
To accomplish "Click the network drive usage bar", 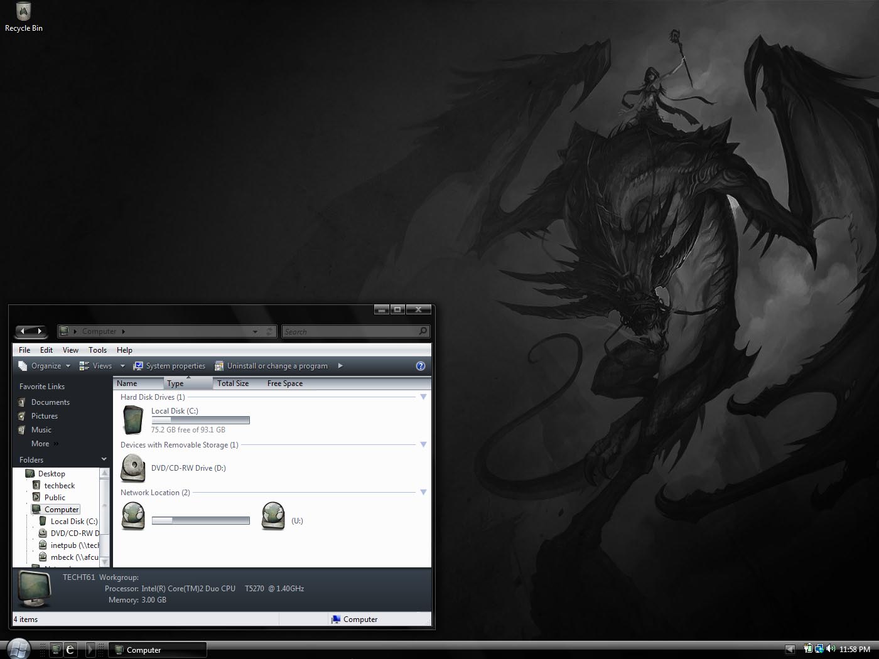I will coord(201,520).
